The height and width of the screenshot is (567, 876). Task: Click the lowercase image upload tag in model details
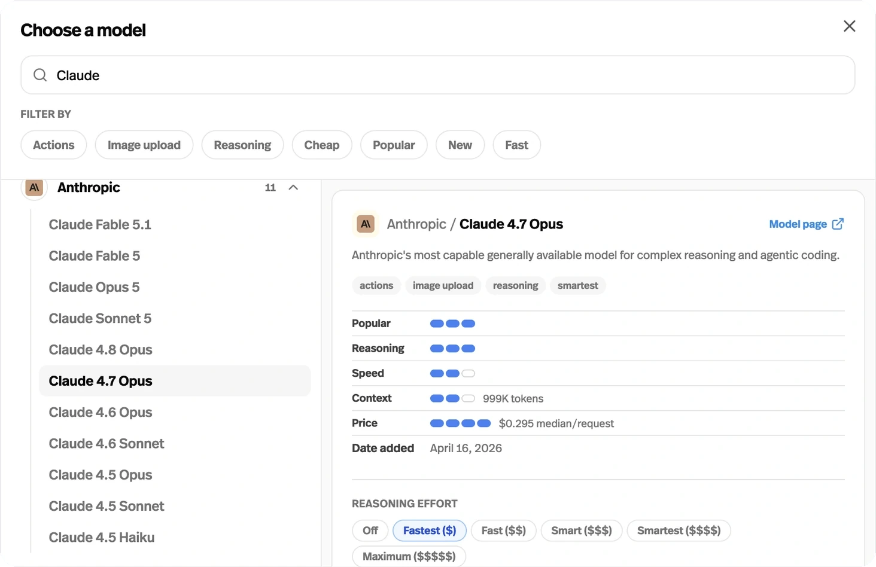443,286
